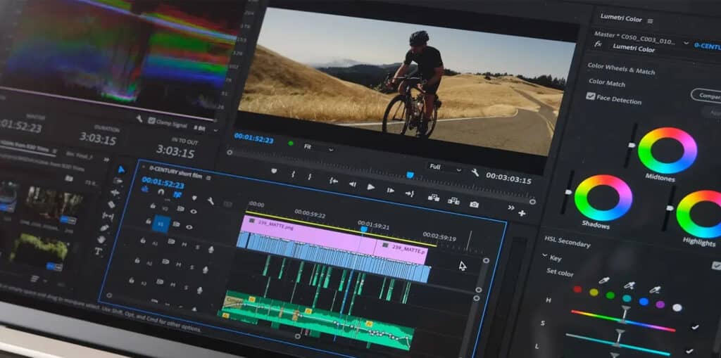This screenshot has height=358, width=721.
Task: Enable voice-over record on A1
Action: coord(211,250)
